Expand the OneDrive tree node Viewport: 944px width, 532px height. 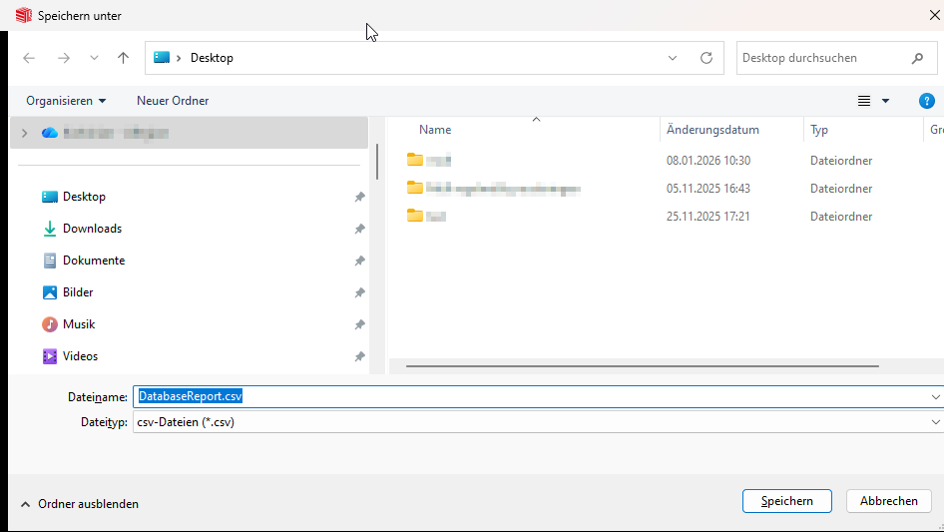click(24, 133)
